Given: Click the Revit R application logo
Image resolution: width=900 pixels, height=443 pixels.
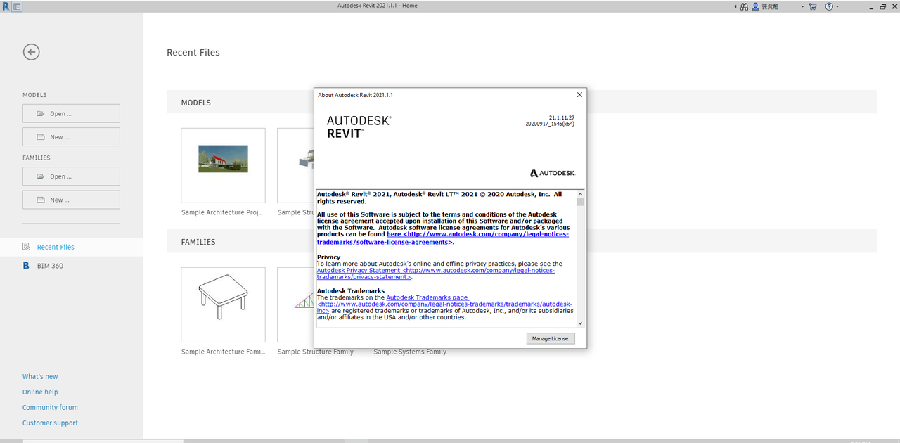Looking at the screenshot, I should tap(5, 6).
